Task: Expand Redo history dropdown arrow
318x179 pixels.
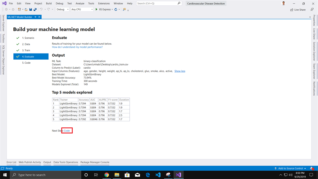Action: coord(52,10)
